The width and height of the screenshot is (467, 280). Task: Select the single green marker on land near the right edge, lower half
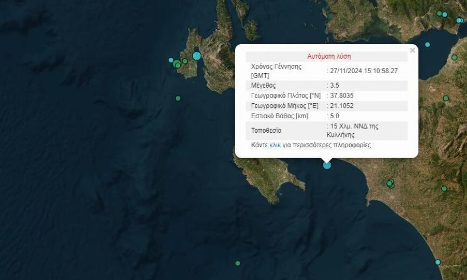[x=444, y=189]
